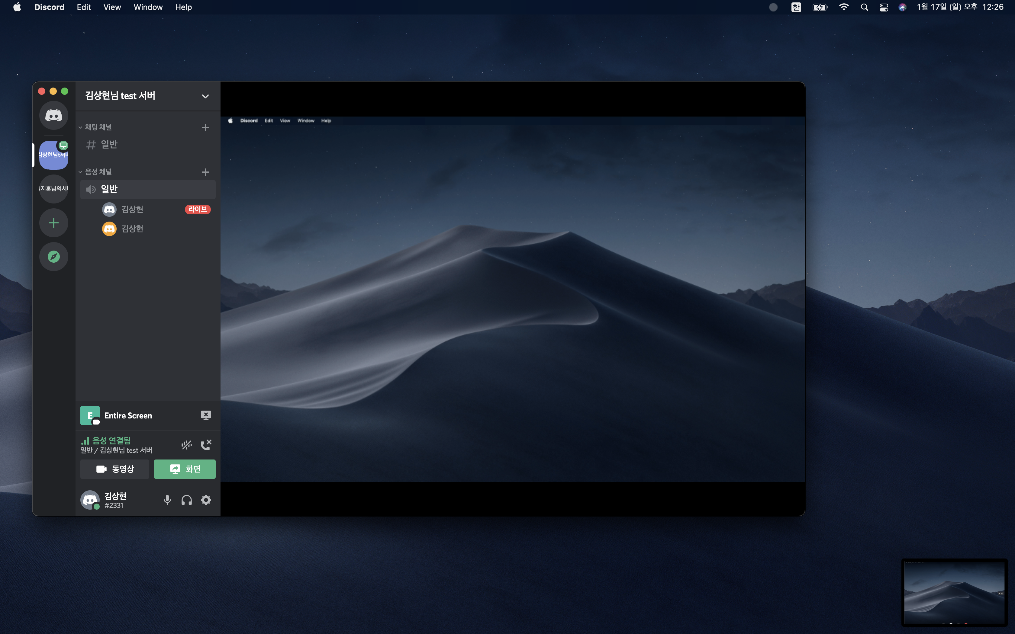This screenshot has height=634, width=1015.
Task: Click 김상현 #2331 user avatar
Action: click(90, 500)
